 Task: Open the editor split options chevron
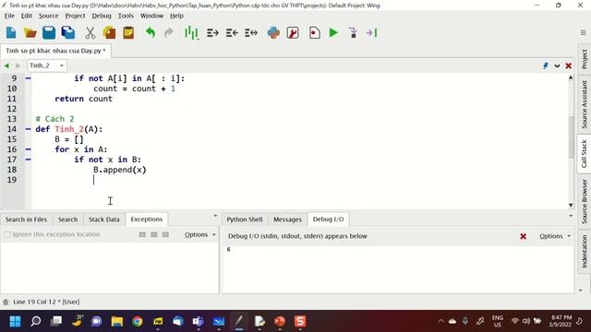click(x=557, y=65)
